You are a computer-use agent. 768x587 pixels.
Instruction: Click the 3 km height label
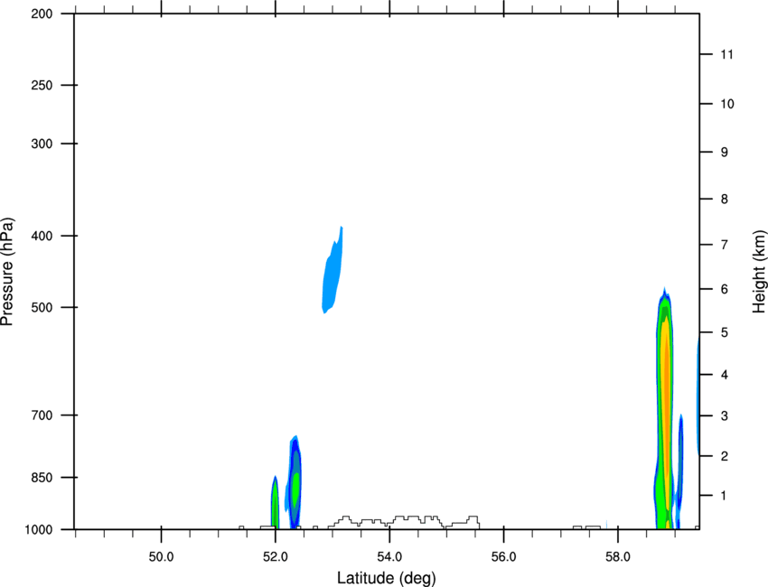[x=724, y=416]
